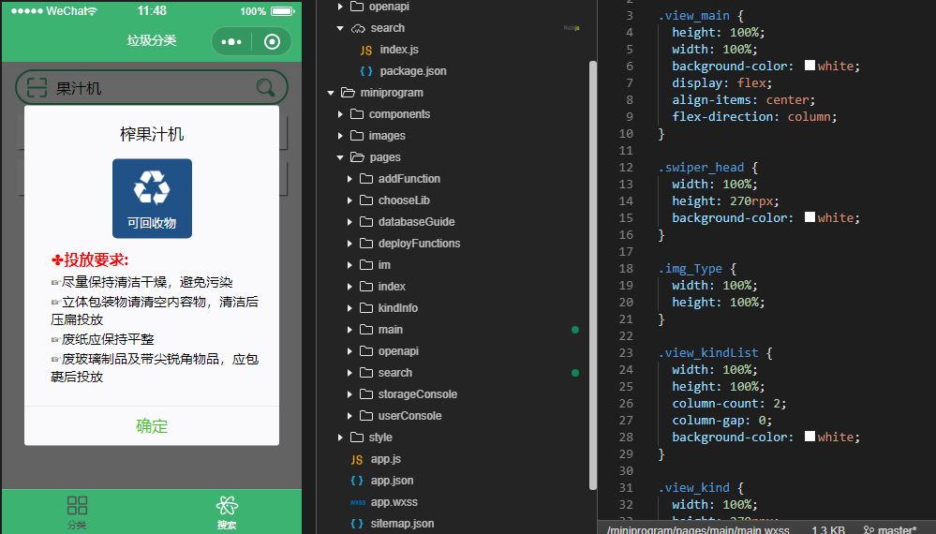The width and height of the screenshot is (936, 534).
Task: Click the recyclable 可回收物 category image
Action: (152, 198)
